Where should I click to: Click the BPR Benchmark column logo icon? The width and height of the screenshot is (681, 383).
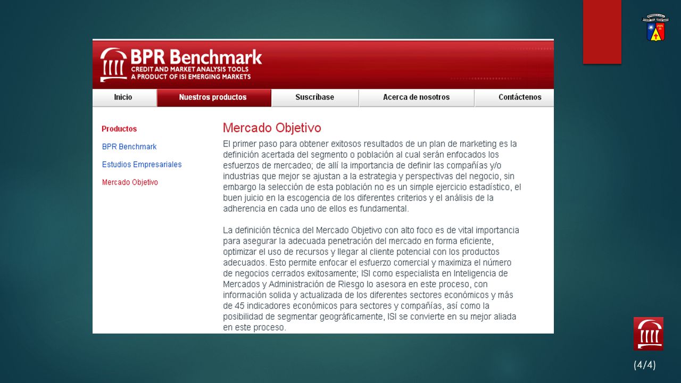[113, 65]
